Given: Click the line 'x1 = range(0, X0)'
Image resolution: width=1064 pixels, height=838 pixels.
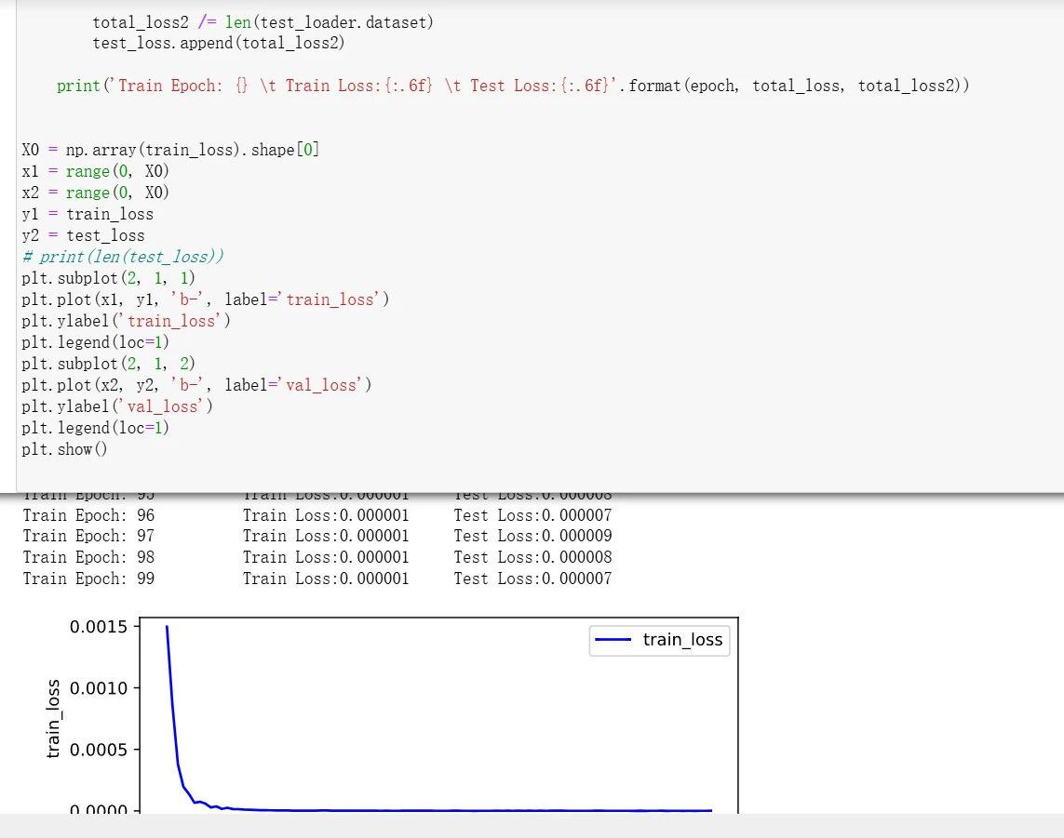Looking at the screenshot, I should point(95,171).
